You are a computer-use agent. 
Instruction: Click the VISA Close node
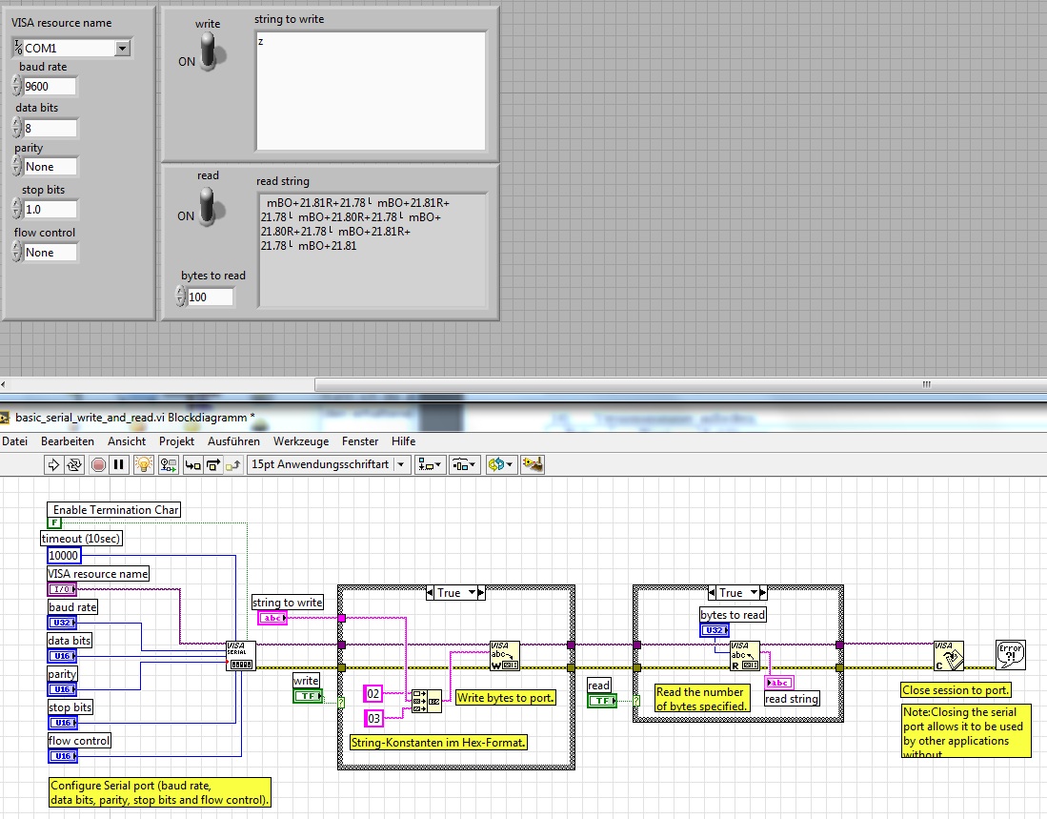tap(950, 655)
